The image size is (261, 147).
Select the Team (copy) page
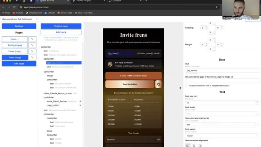[15, 58]
